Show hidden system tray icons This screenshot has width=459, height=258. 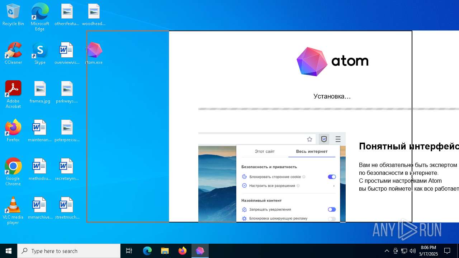[387, 251]
